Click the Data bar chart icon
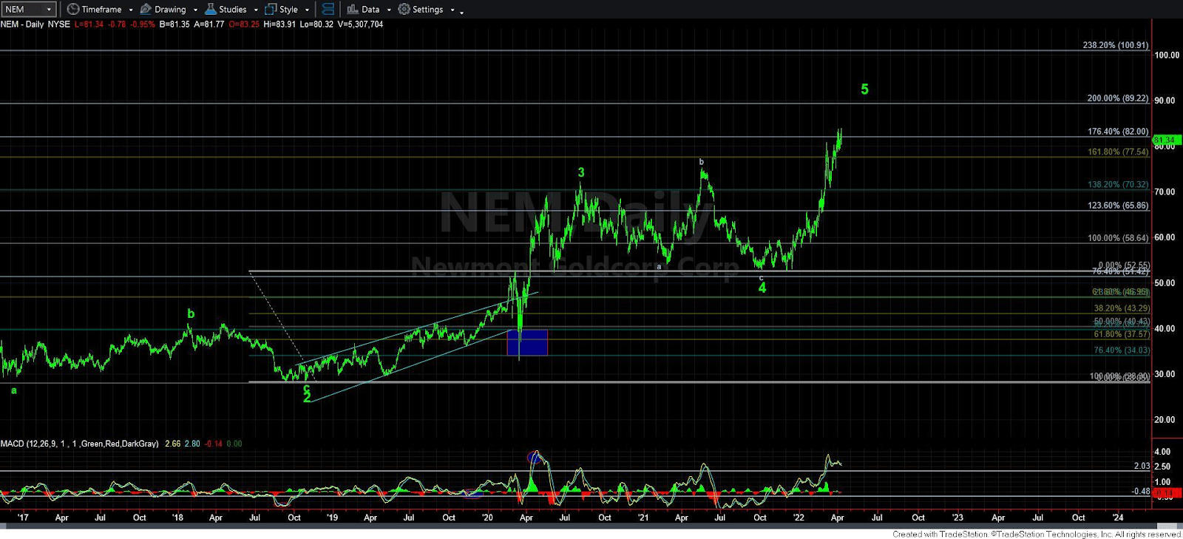 point(353,10)
